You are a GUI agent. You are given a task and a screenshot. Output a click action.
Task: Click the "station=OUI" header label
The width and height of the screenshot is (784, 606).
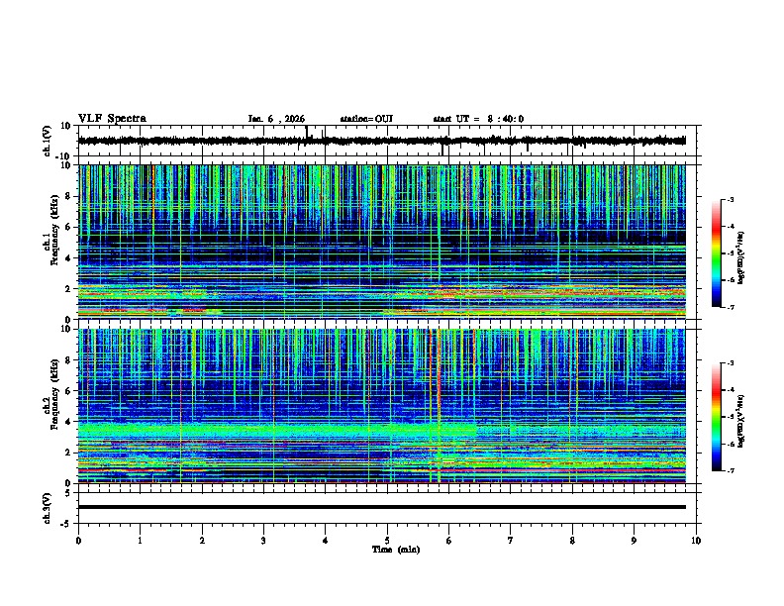[x=366, y=119]
